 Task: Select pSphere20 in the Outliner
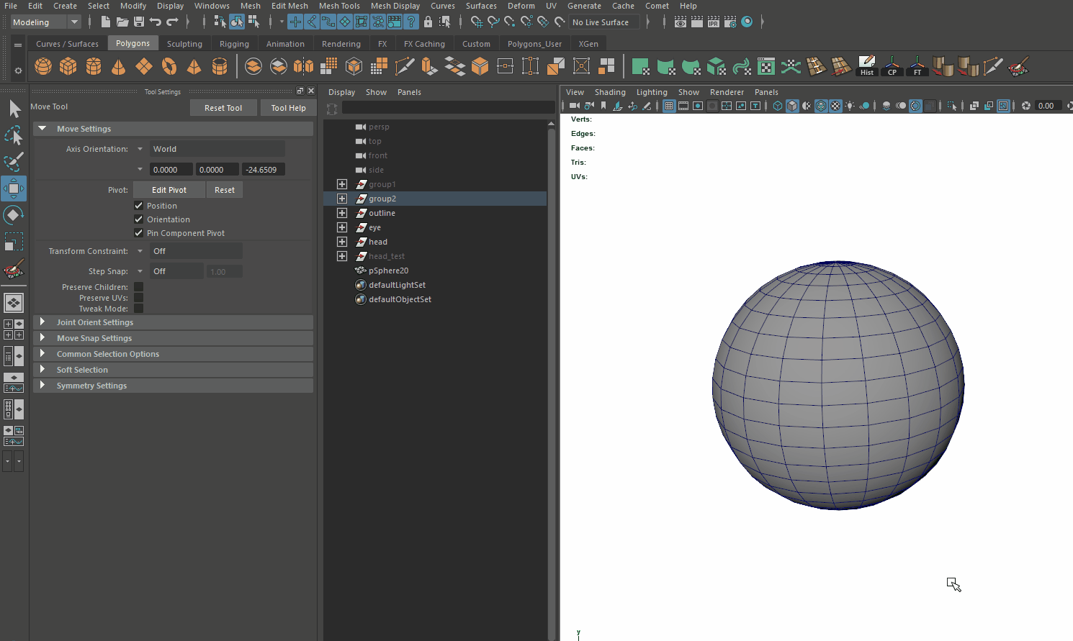388,271
